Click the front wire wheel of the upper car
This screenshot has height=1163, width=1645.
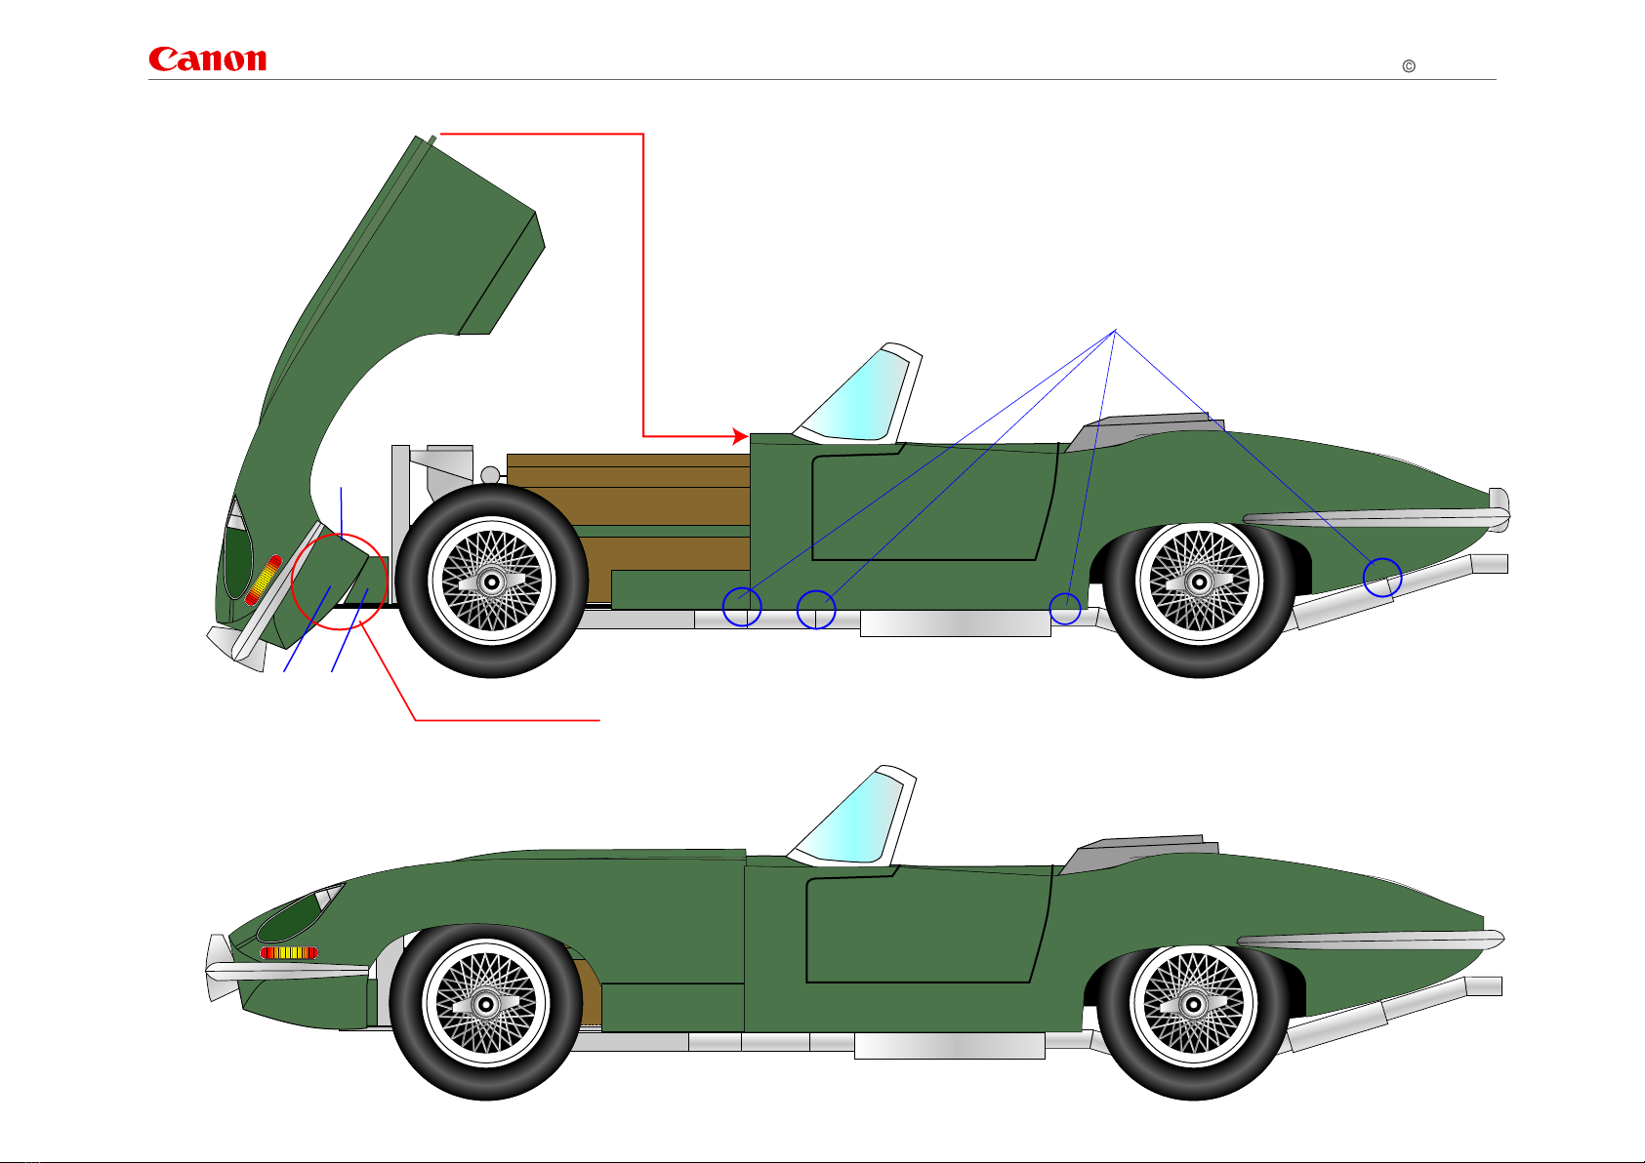pyautogui.click(x=492, y=581)
